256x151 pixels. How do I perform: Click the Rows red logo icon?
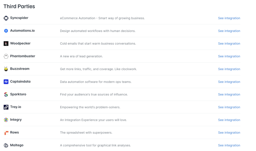(5, 133)
